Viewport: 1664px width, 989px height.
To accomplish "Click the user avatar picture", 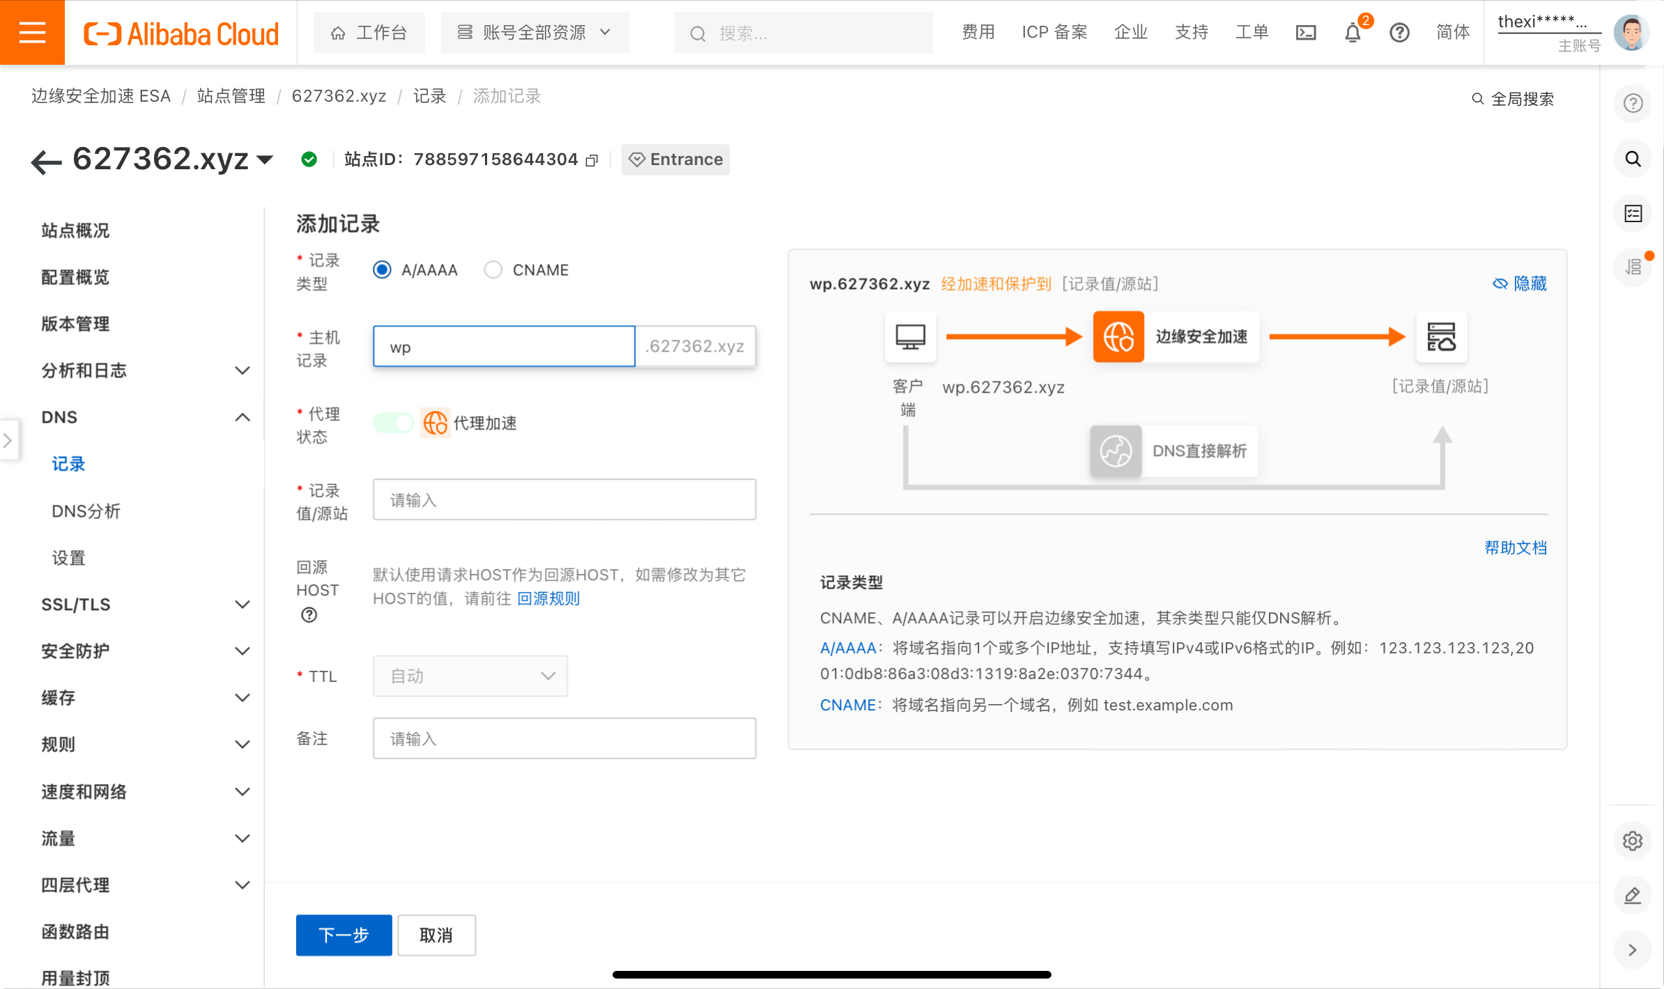I will coord(1631,33).
